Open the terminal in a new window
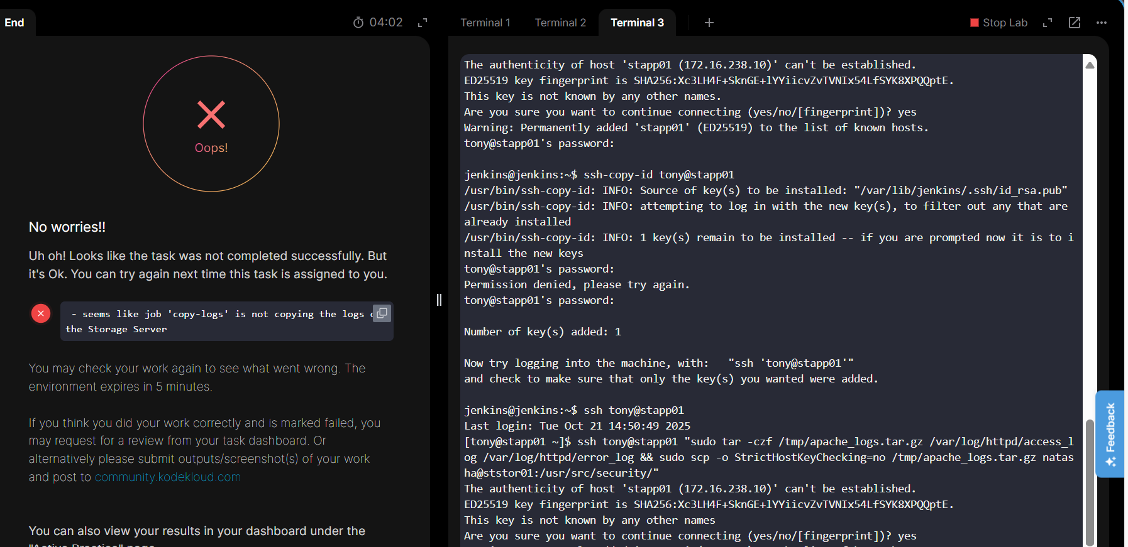This screenshot has width=1128, height=547. tap(1075, 23)
